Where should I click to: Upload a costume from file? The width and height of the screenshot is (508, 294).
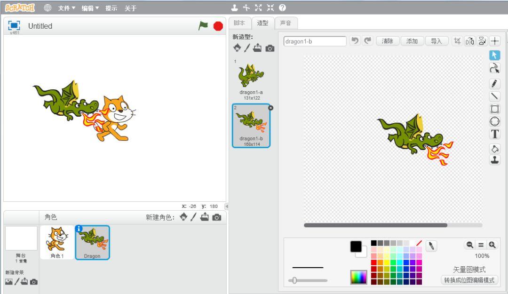(x=257, y=48)
